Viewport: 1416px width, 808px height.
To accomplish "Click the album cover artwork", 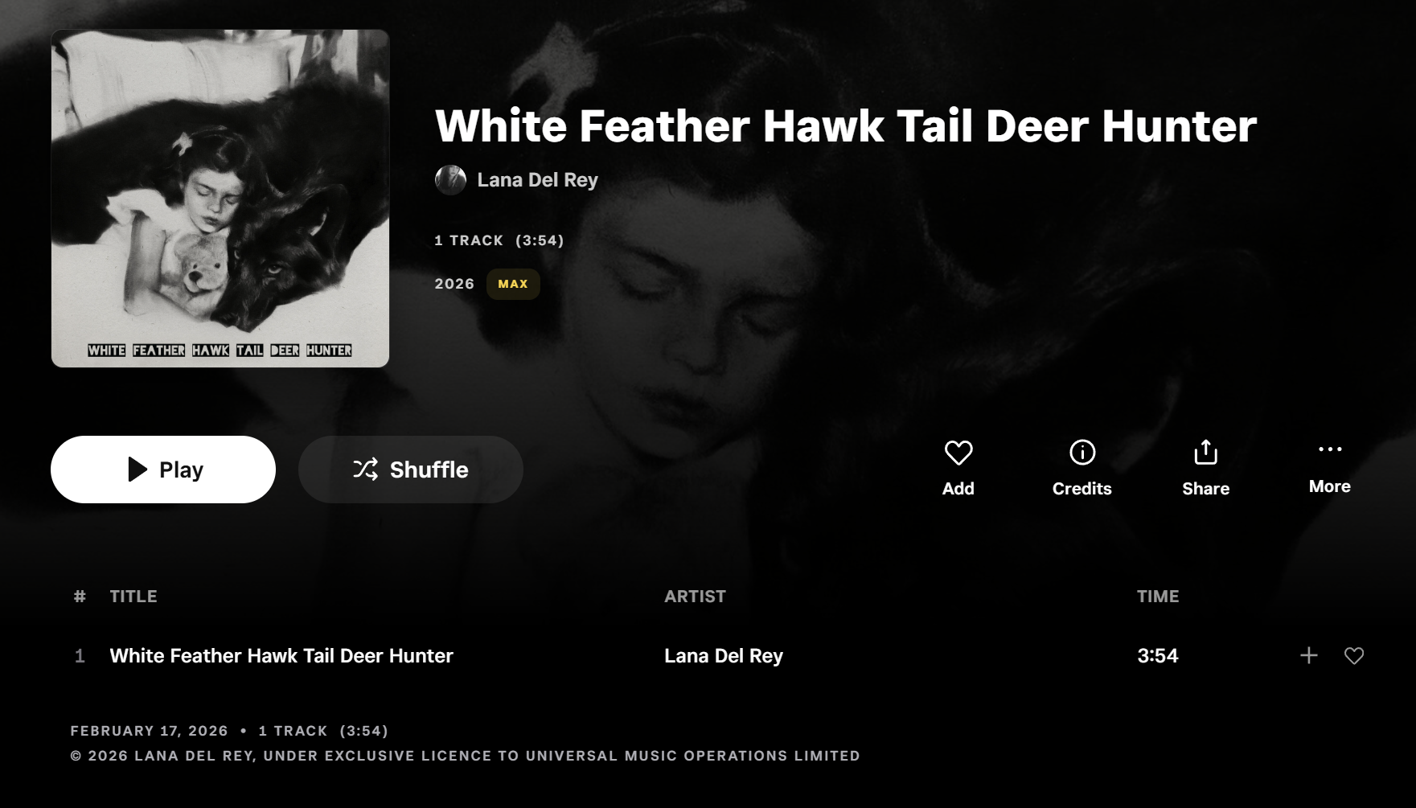I will [x=220, y=199].
